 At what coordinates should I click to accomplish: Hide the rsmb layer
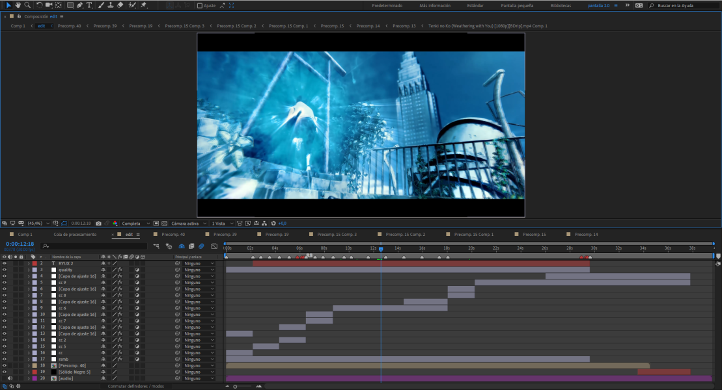5,359
